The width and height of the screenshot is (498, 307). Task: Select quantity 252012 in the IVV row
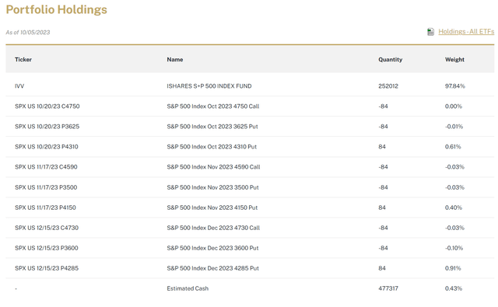(388, 86)
